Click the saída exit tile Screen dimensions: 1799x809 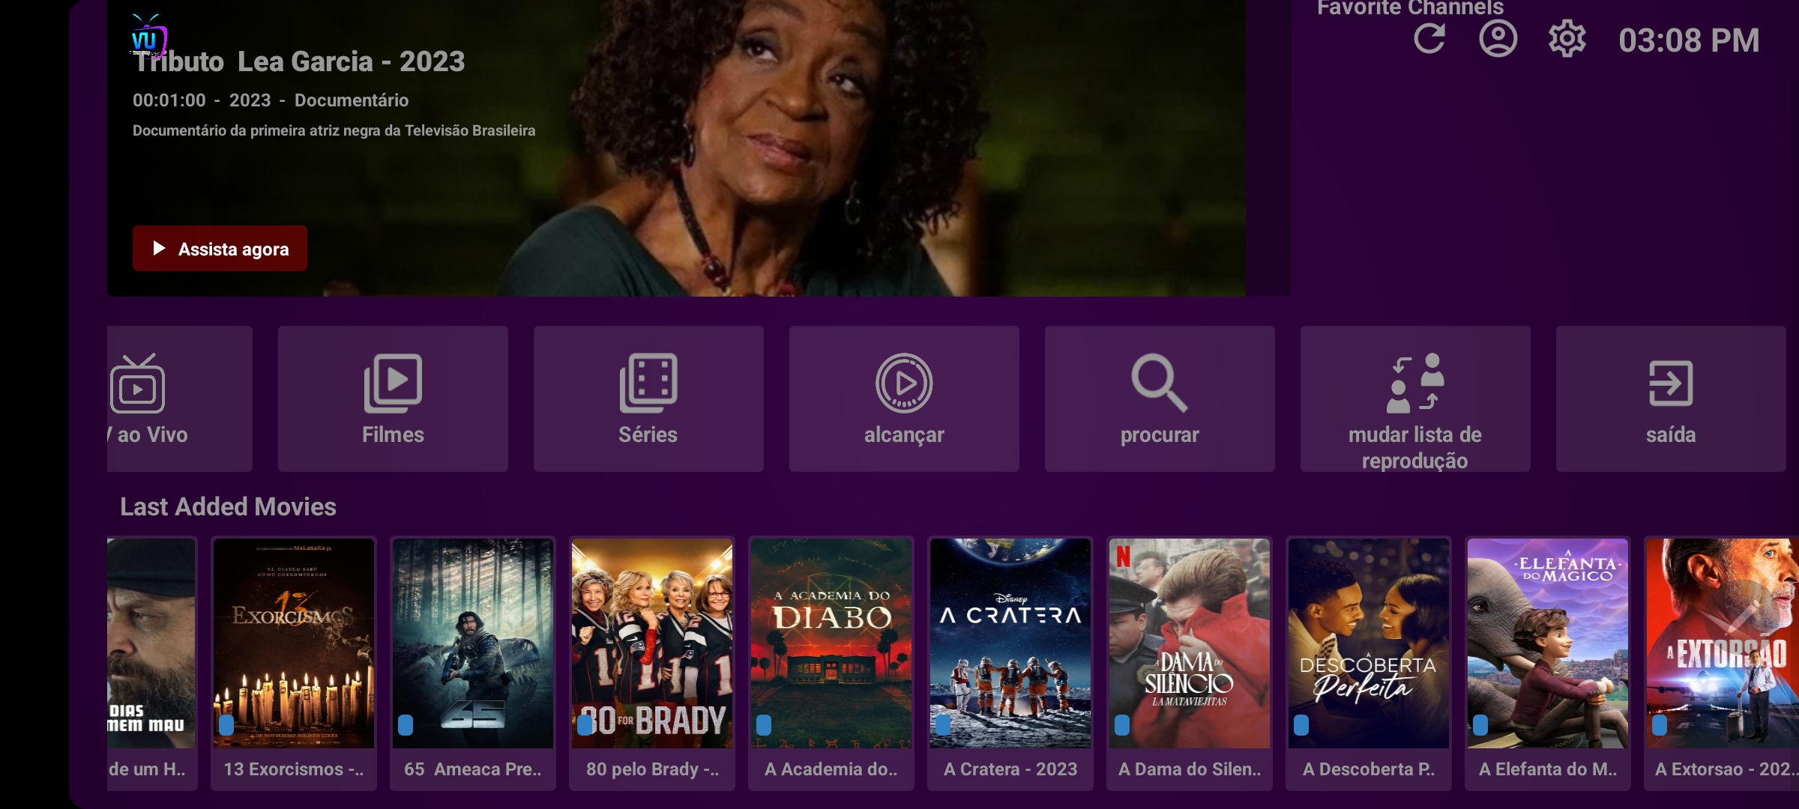point(1671,399)
